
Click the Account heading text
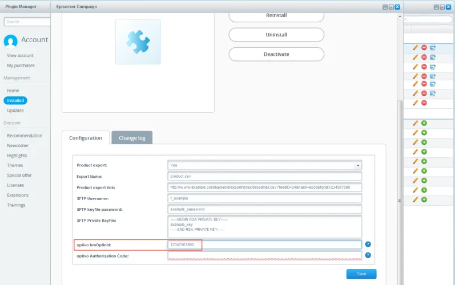34,40
